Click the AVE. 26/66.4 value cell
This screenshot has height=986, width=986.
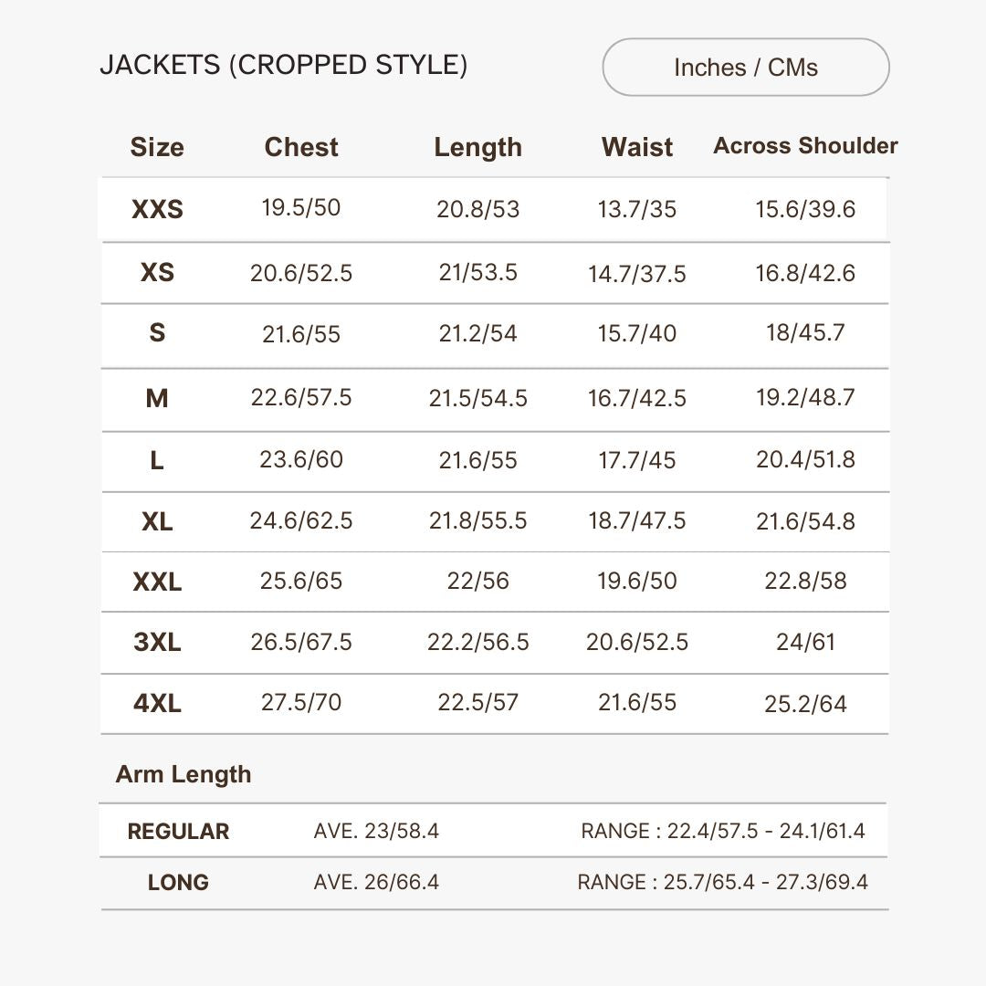(x=376, y=882)
